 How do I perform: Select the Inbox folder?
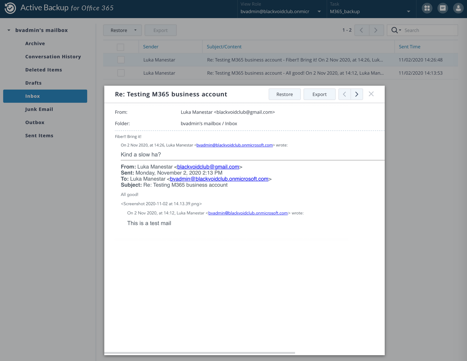(45, 96)
